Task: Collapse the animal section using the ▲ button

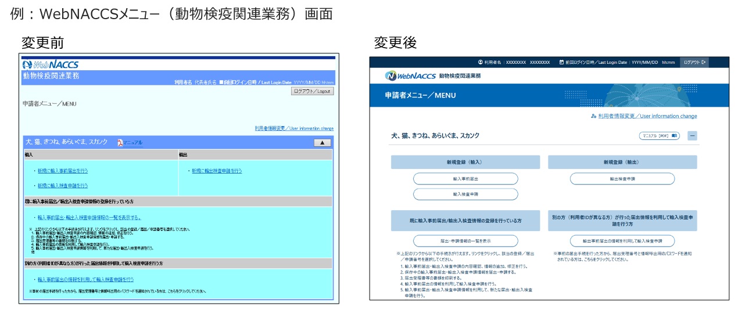Action: (x=321, y=143)
